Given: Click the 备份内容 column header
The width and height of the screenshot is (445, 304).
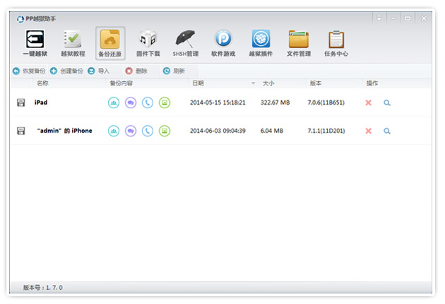Looking at the screenshot, I should (121, 83).
